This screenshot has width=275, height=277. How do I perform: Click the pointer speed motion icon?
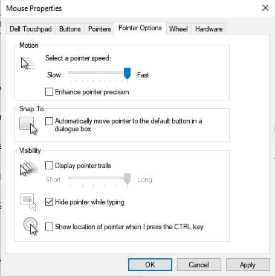(28, 63)
